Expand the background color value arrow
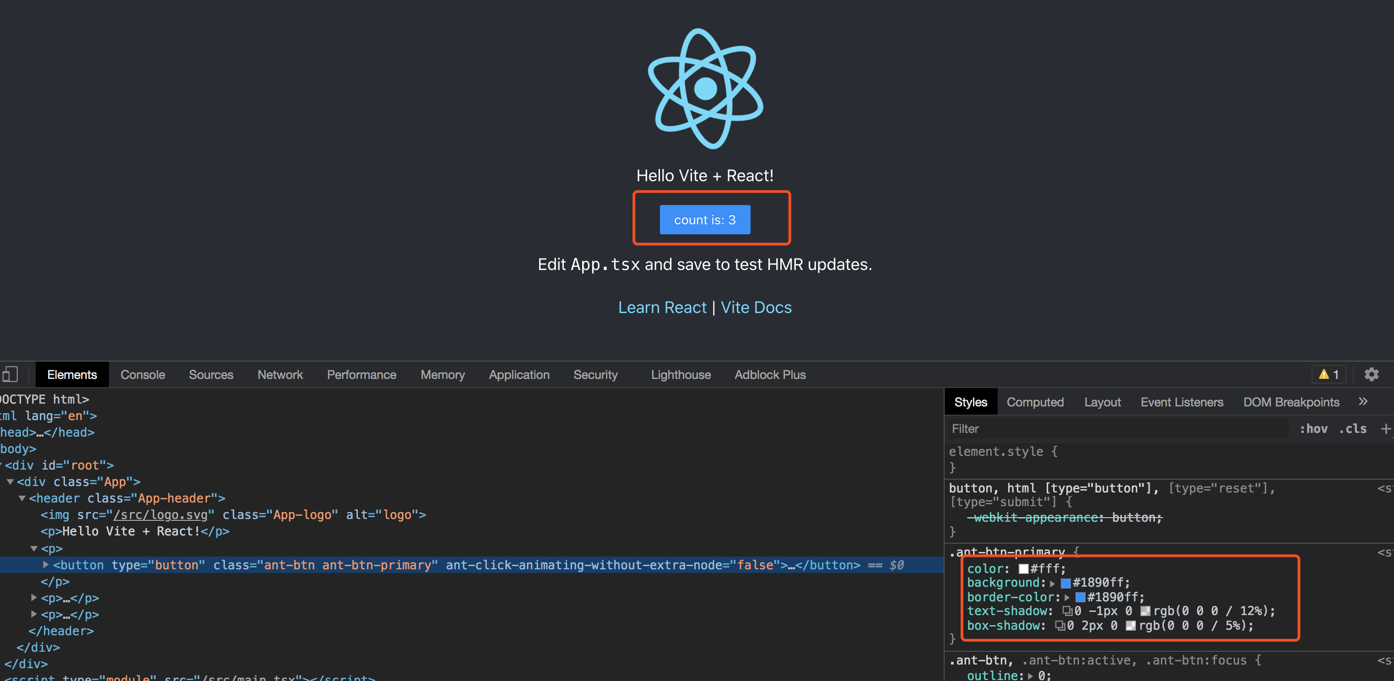 click(1052, 583)
